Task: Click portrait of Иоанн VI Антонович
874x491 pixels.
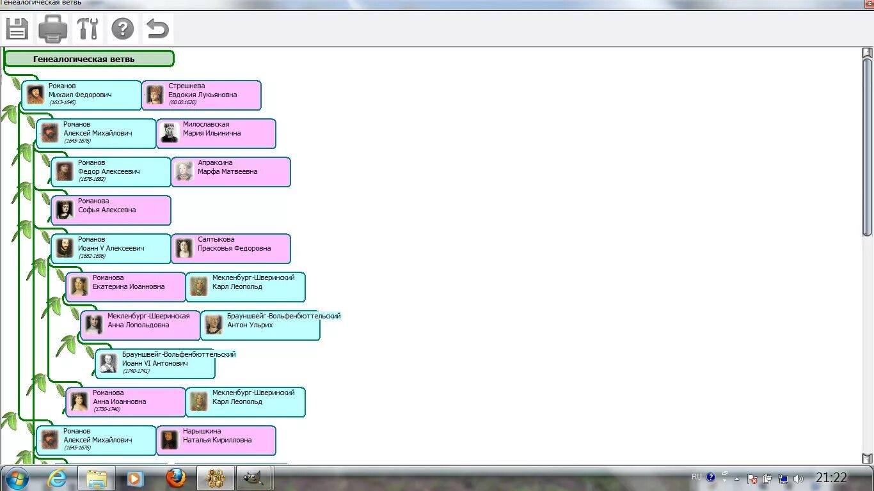Action: (x=109, y=363)
